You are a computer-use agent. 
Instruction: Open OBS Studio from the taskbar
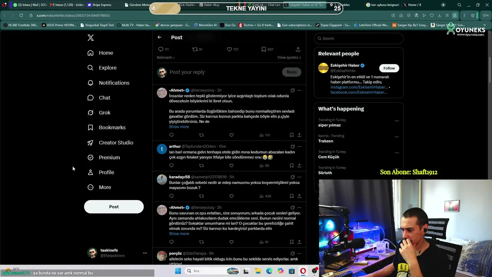click(315, 271)
